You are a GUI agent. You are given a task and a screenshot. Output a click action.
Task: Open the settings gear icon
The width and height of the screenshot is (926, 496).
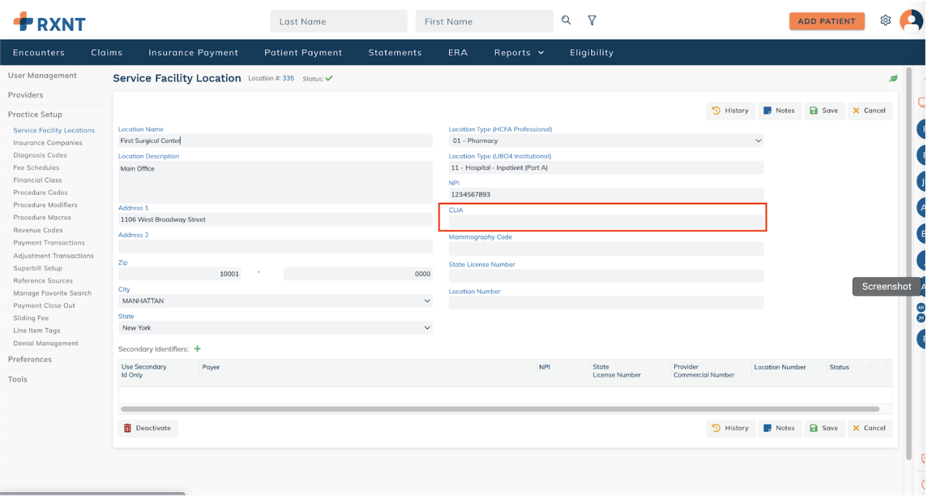[x=886, y=21]
